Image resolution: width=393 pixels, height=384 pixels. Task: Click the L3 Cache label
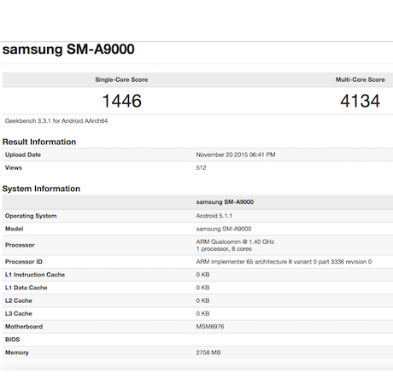(19, 313)
